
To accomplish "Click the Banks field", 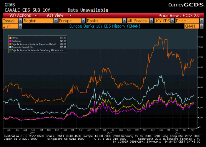I will [104, 21].
